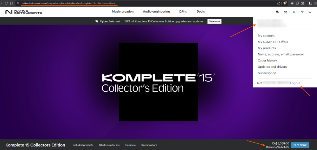The image size is (317, 150).
Task: Open the Music creation menu
Action: 123,12
